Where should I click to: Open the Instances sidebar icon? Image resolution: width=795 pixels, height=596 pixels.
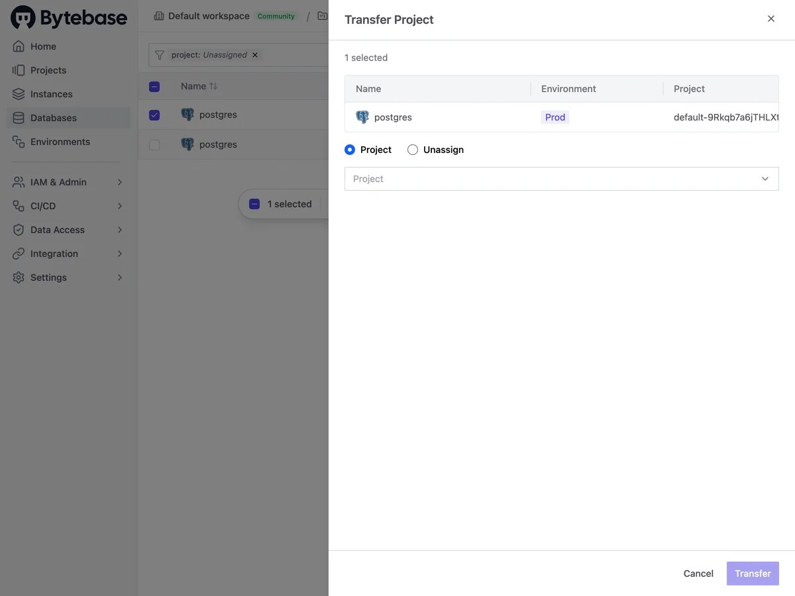point(19,94)
